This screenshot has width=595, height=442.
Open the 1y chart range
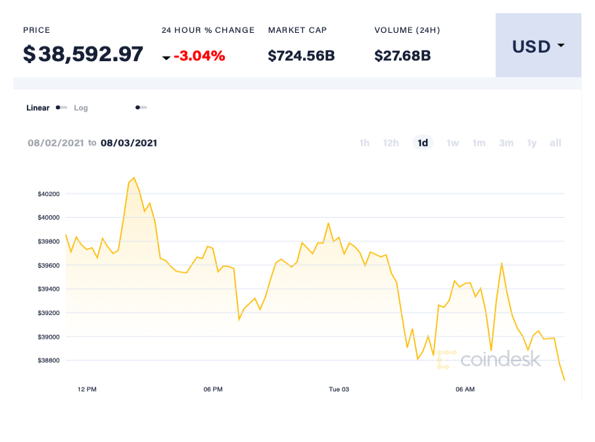pyautogui.click(x=531, y=143)
